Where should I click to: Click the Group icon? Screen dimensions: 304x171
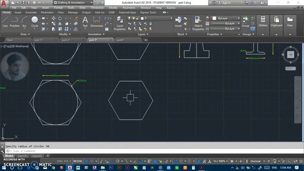pyautogui.click(x=246, y=21)
